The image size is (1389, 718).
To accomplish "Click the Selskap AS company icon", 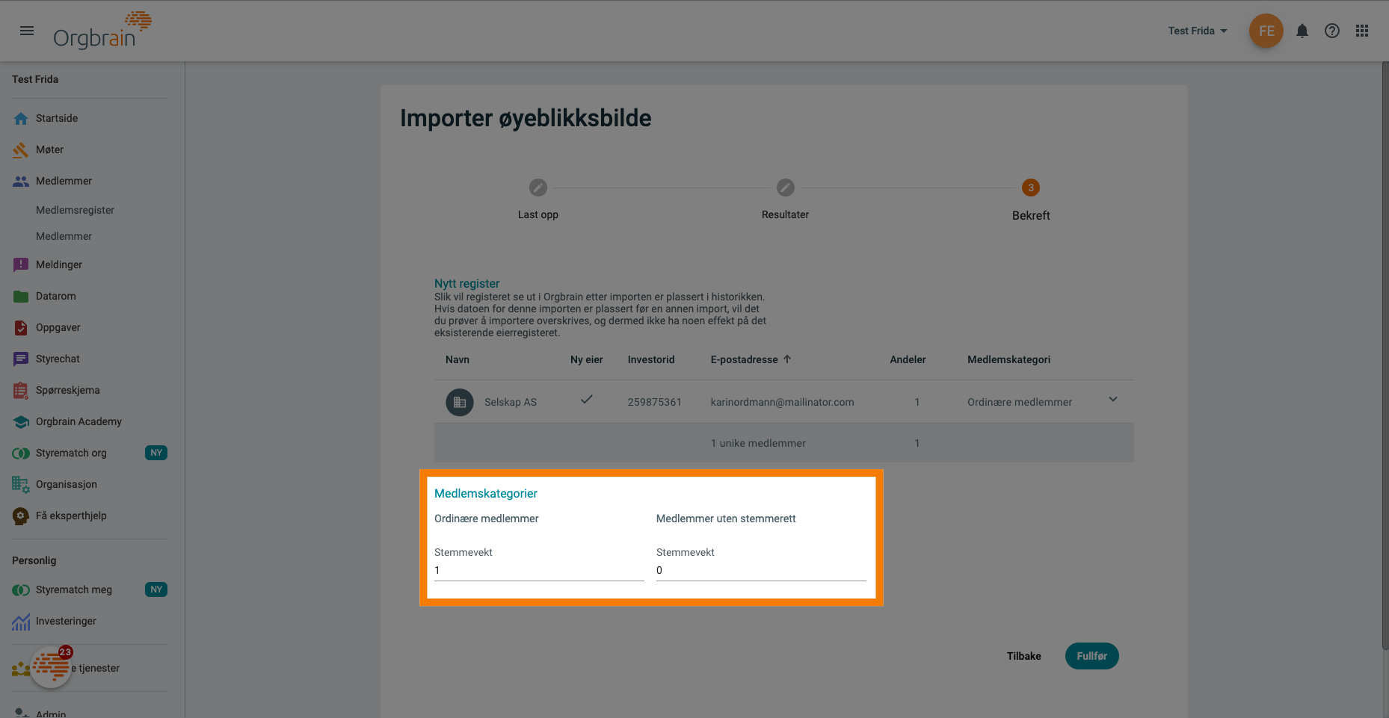I will (x=460, y=402).
